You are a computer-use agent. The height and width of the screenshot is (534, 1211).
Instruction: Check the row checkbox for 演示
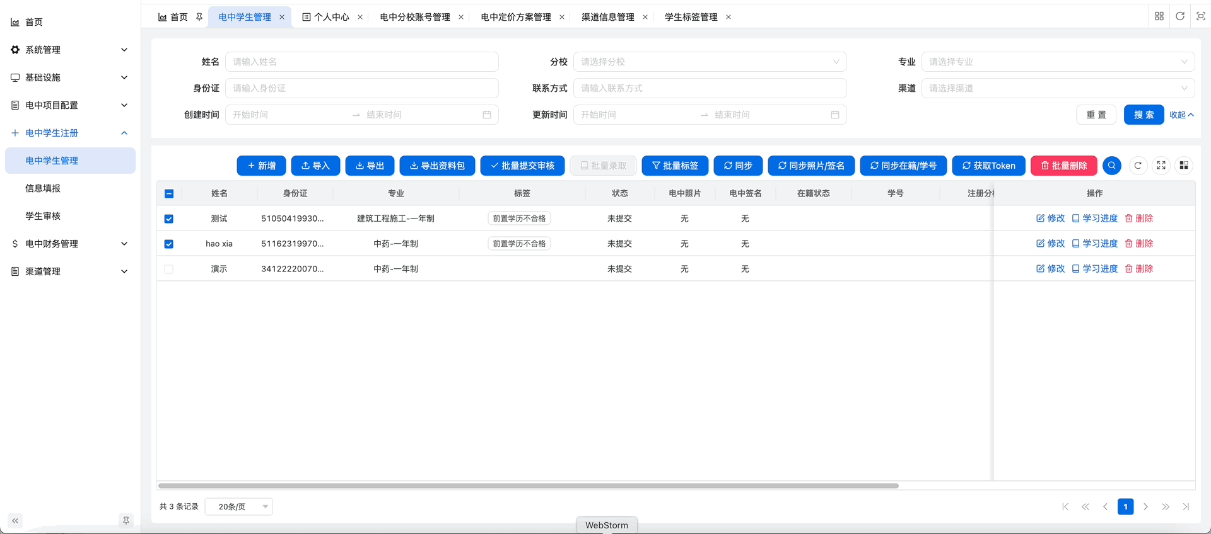click(x=169, y=269)
